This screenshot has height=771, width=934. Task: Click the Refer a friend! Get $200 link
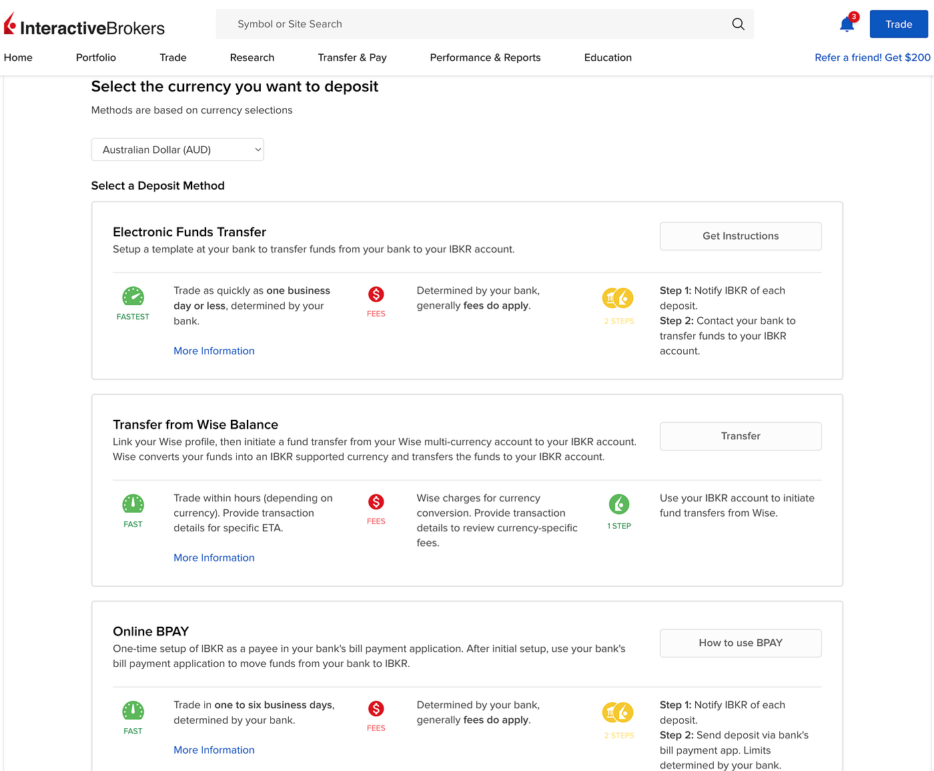coord(873,57)
